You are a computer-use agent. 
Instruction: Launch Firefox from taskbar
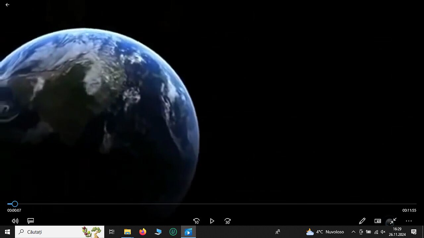tap(143, 232)
